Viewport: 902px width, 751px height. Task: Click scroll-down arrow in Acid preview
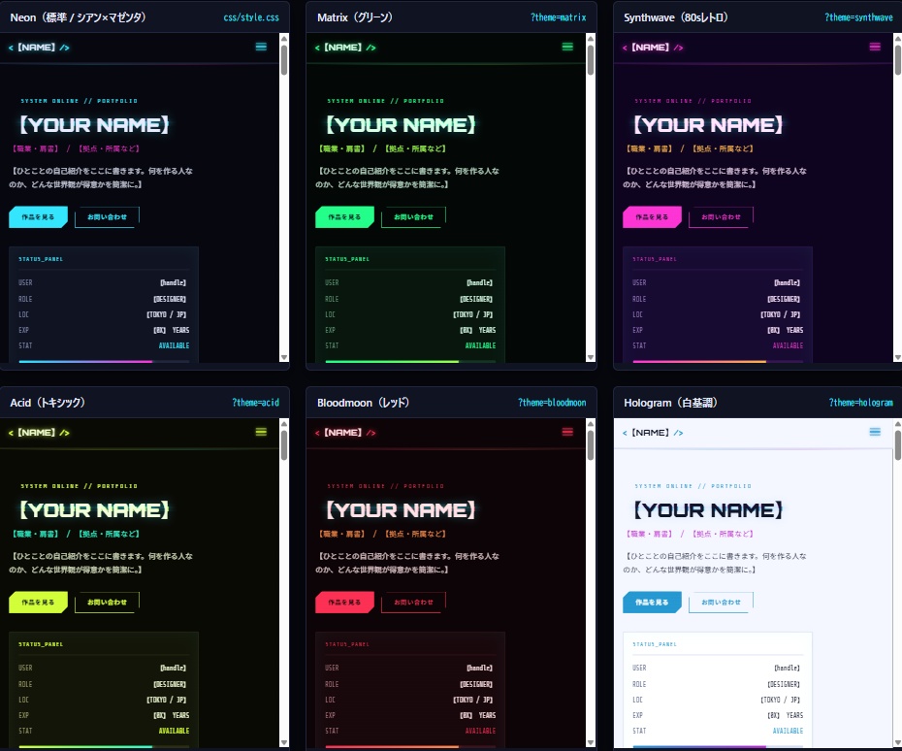tap(283, 742)
